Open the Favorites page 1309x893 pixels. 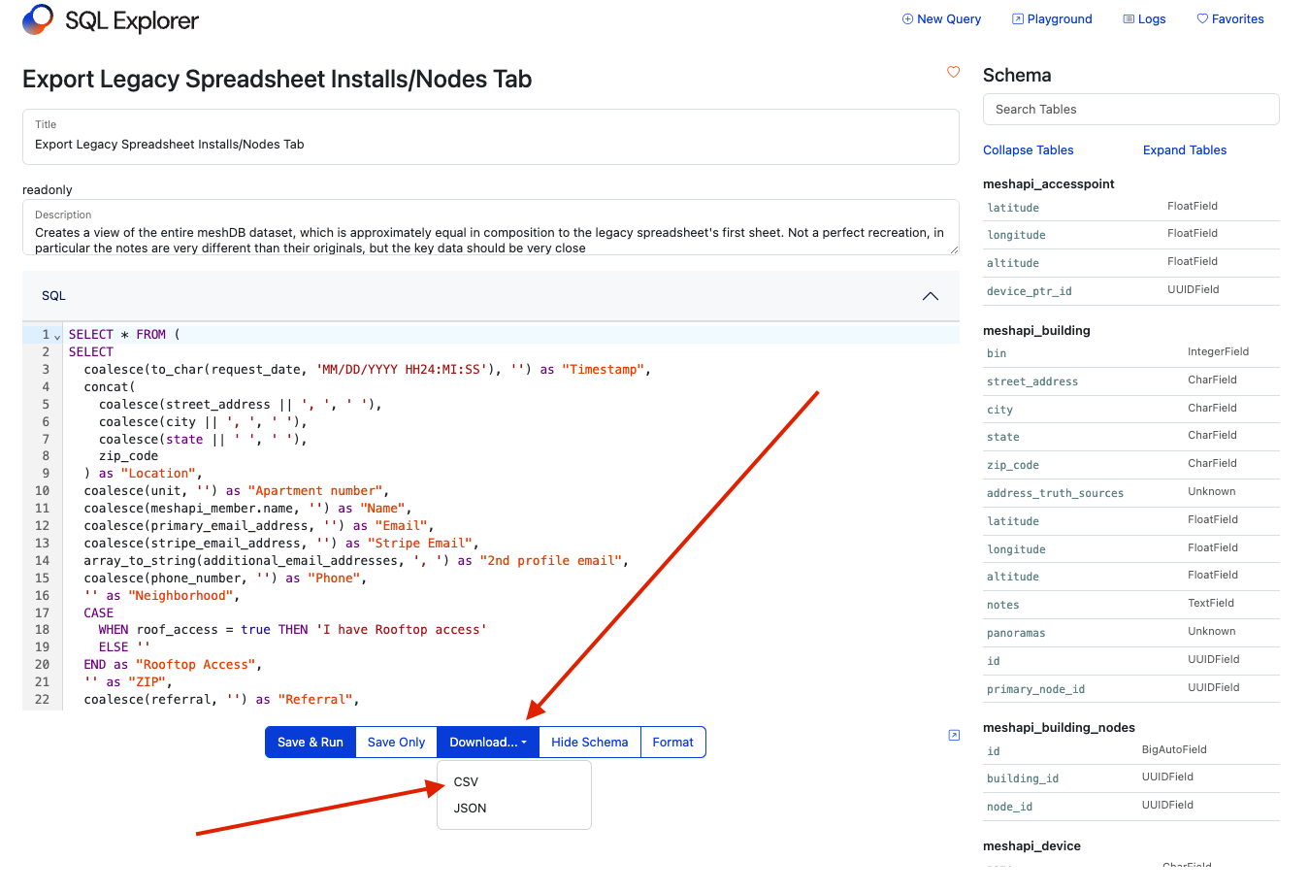click(x=1230, y=18)
